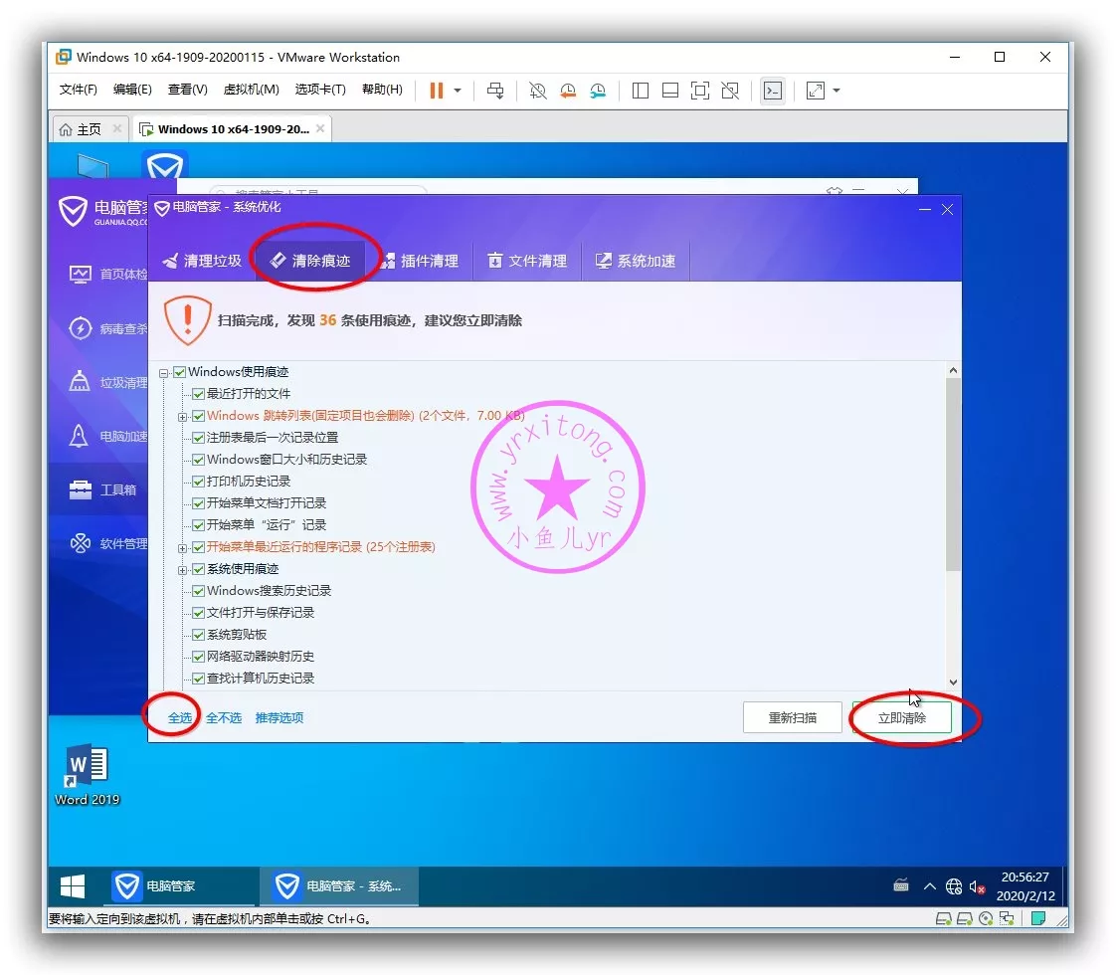Open 首页体检 in the sidebar
Screen dimensions: 1116x975
[x=80, y=274]
